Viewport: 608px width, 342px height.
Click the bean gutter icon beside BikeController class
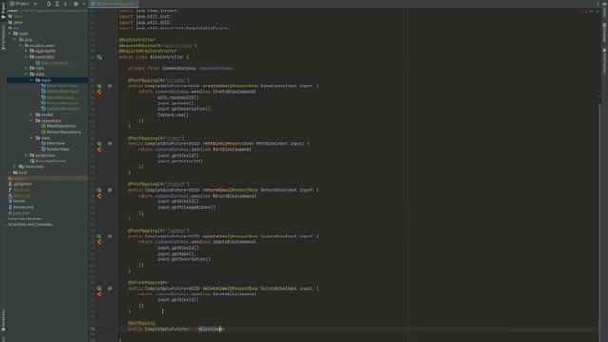pyautogui.click(x=99, y=57)
